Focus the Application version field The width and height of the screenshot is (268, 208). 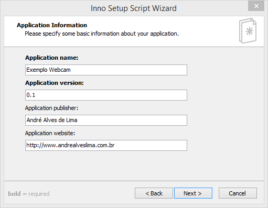[106, 95]
